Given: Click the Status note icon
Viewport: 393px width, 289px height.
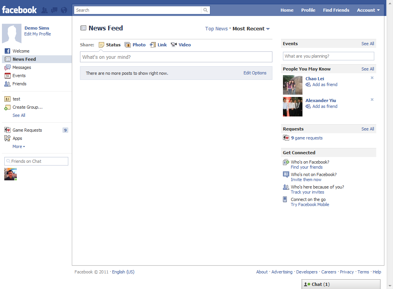Looking at the screenshot, I should 101,45.
